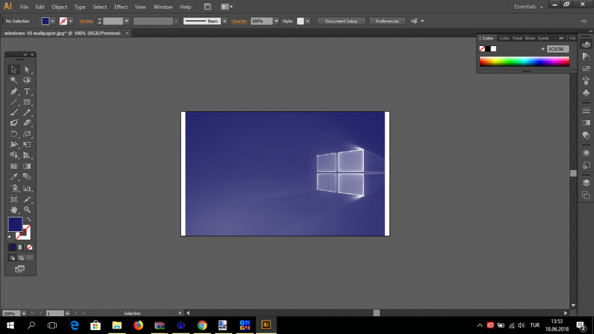Open Preferences from the control bar

point(387,21)
